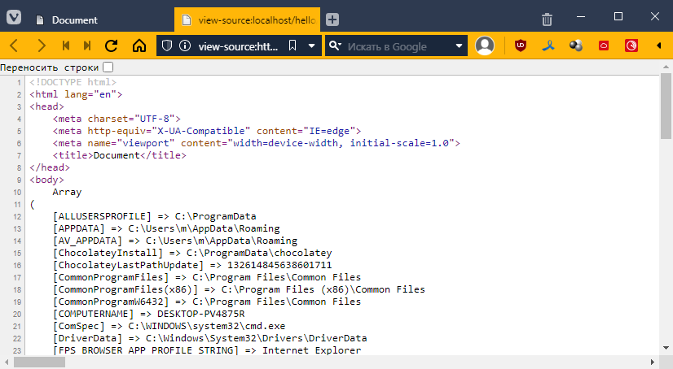Screen dimensions: 673x369
Task: Expand the search field history dropdown
Action: (460, 46)
